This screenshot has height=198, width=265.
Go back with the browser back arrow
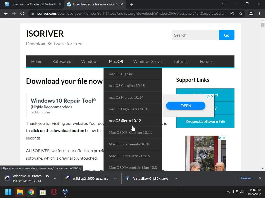click(x=6, y=13)
